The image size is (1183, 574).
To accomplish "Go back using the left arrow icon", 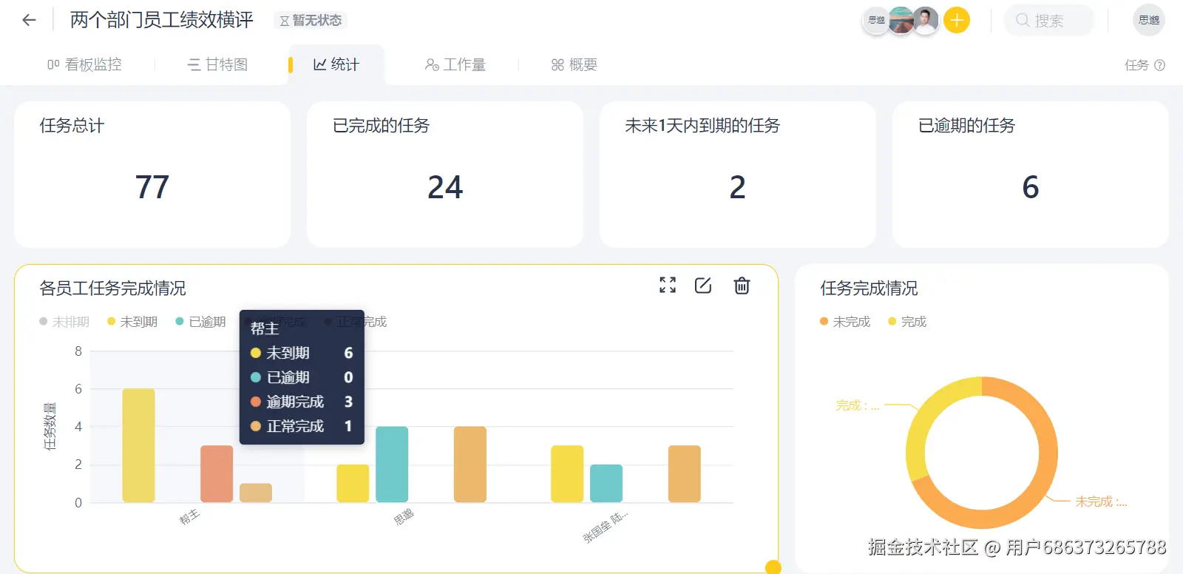I will click(29, 20).
